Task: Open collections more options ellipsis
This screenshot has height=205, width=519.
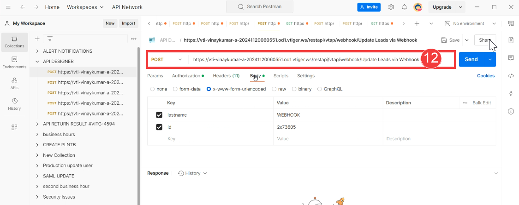Action: click(x=133, y=39)
